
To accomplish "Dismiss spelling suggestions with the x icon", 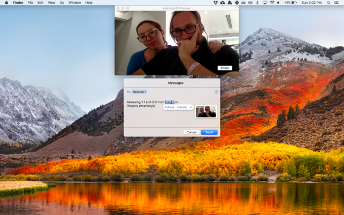I will (x=191, y=107).
